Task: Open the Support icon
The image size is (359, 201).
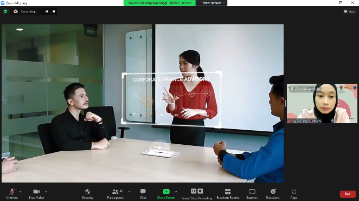Action: pyautogui.click(x=252, y=191)
